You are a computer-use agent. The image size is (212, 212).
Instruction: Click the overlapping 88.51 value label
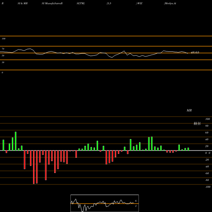click(197, 123)
